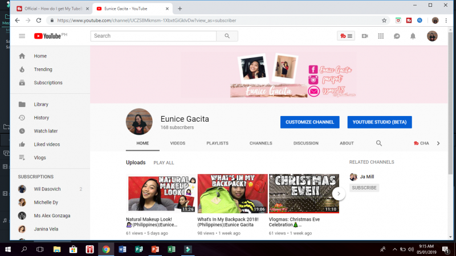456x256 pixels.
Task: Switch to the Videos tab
Action: point(177,143)
